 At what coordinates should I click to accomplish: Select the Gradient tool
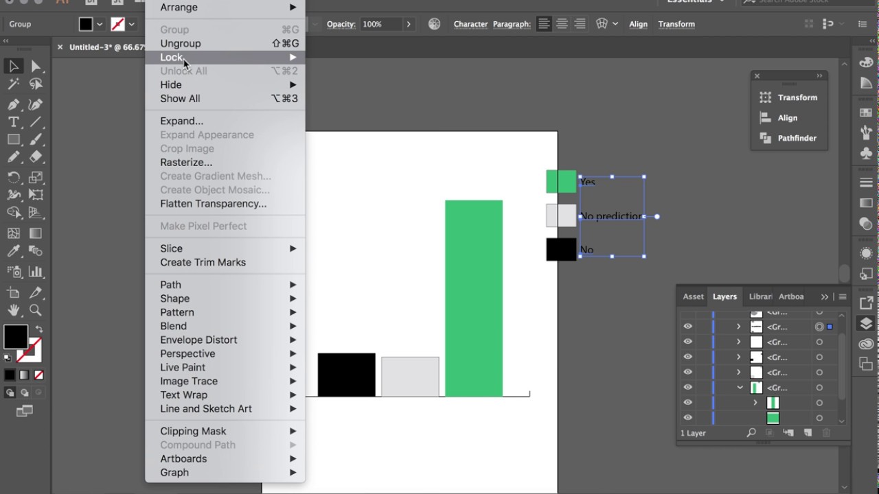coord(36,234)
